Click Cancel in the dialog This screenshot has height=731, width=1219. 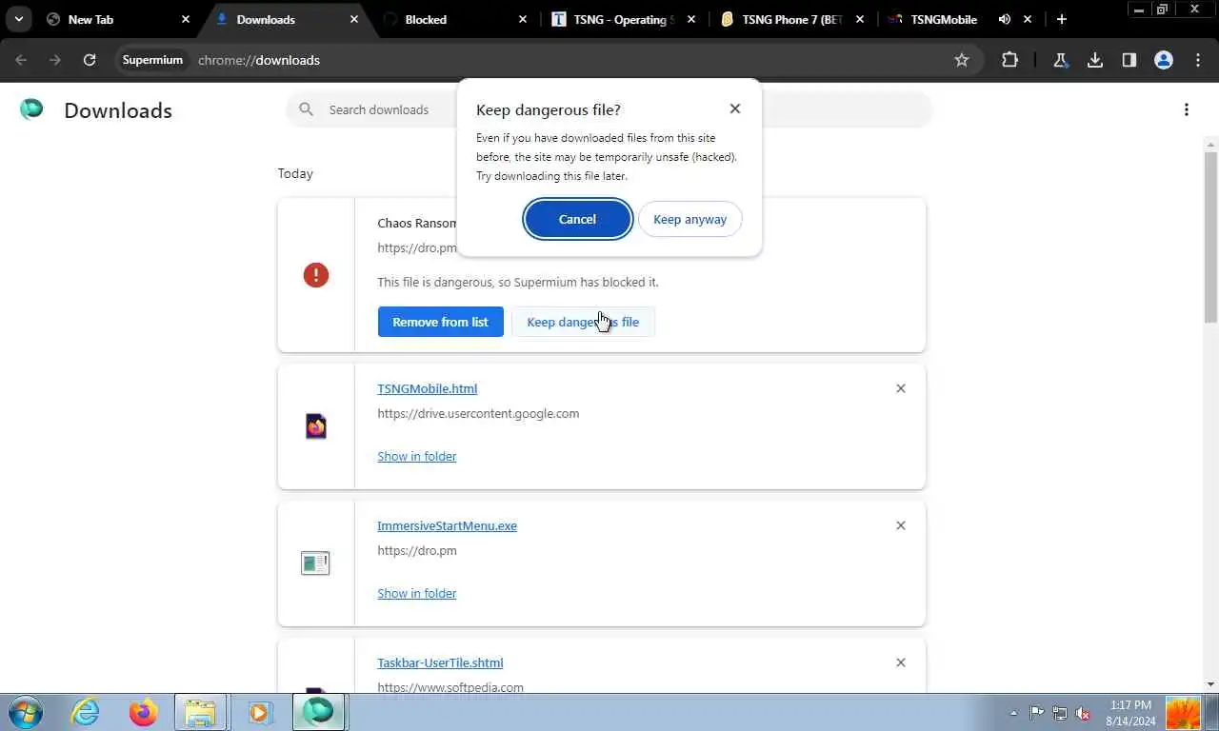pos(577,219)
